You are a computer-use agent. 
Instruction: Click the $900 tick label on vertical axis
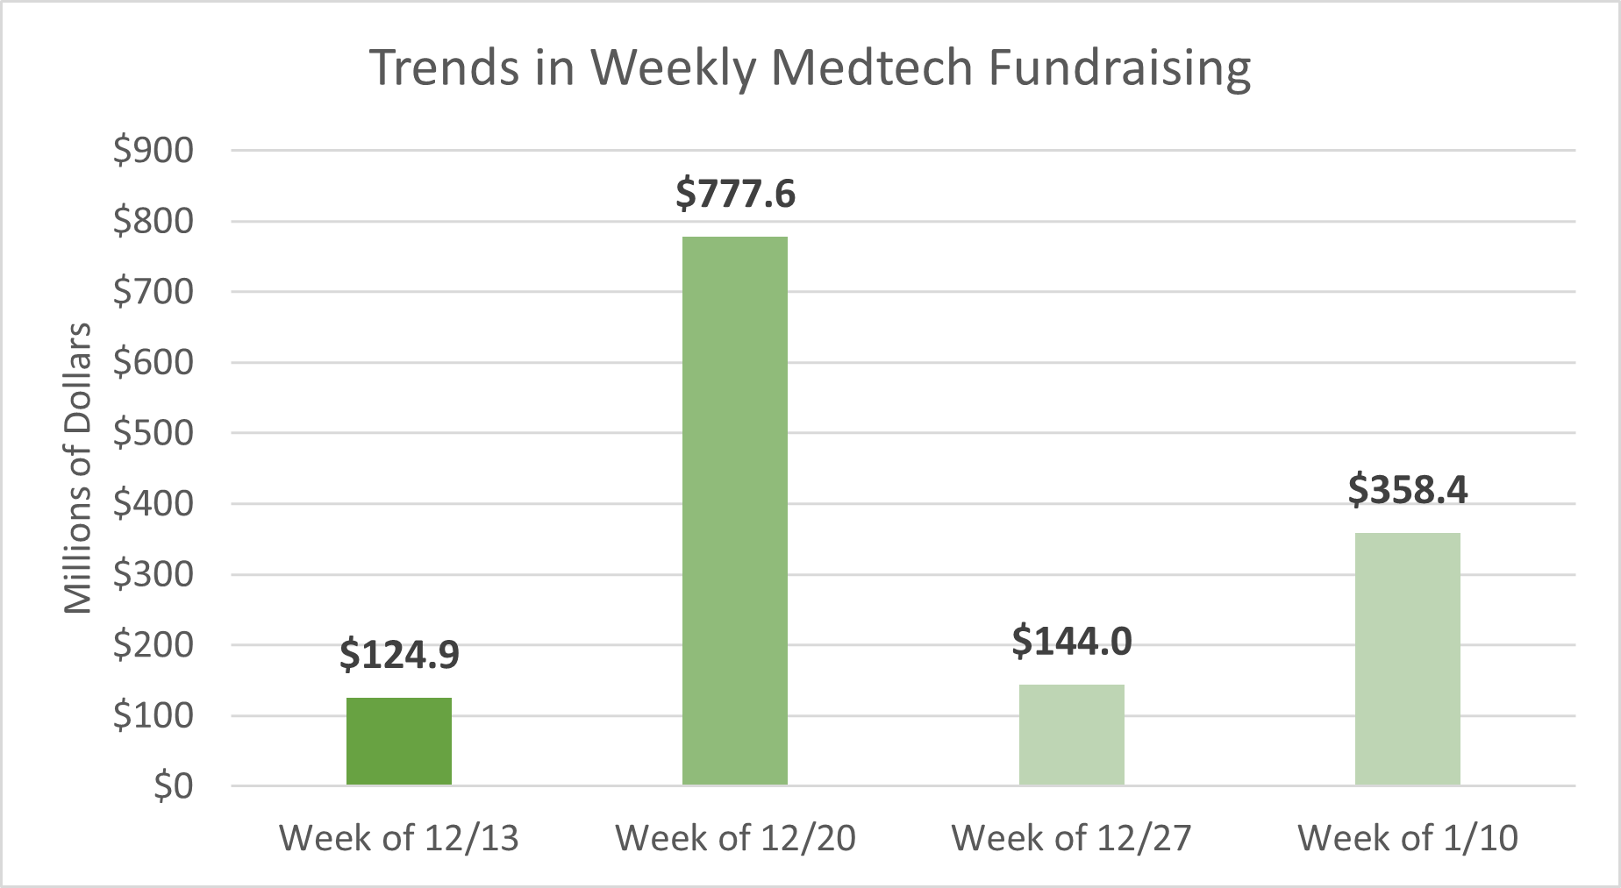154,151
